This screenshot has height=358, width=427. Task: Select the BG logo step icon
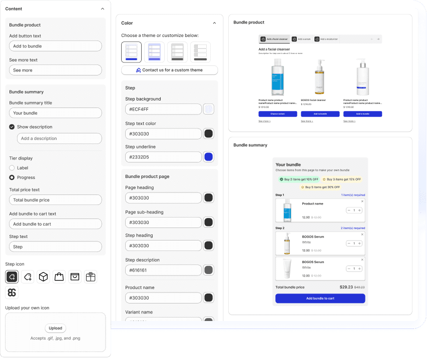12,292
